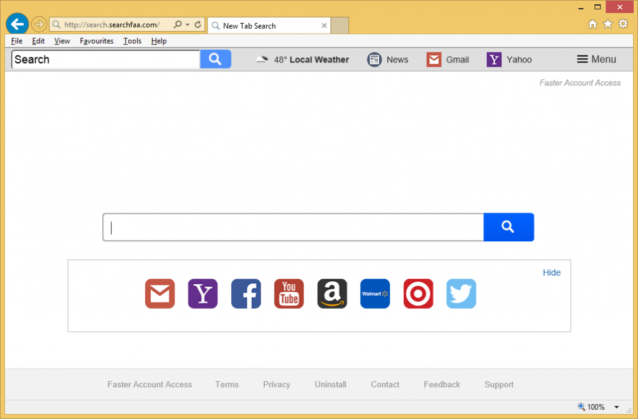This screenshot has height=419, width=638.
Task: Open the hamburger Menu button
Action: coord(596,59)
